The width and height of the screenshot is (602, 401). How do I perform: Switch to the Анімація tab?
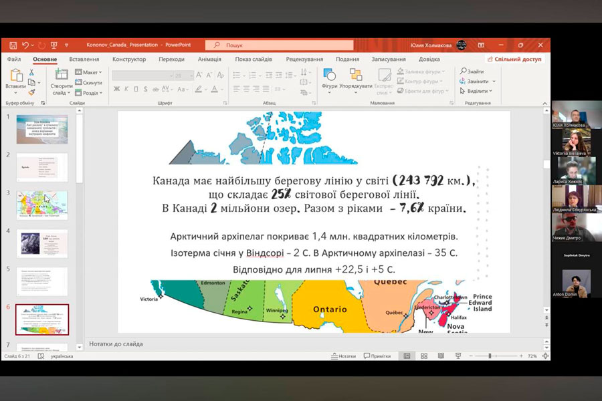[209, 59]
